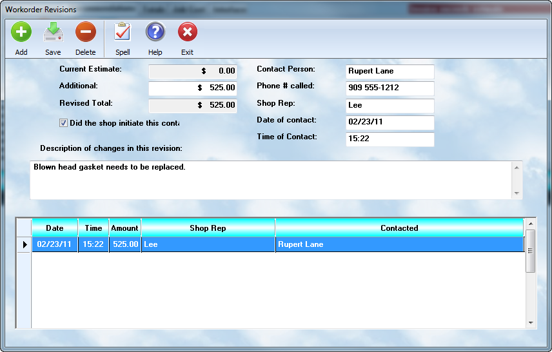Save the workorder revision
Image resolution: width=552 pixels, height=352 pixels.
[53, 32]
